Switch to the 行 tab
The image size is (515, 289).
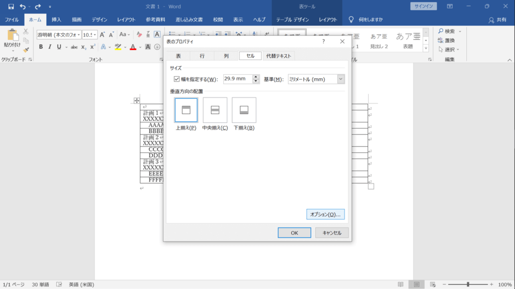coord(202,56)
